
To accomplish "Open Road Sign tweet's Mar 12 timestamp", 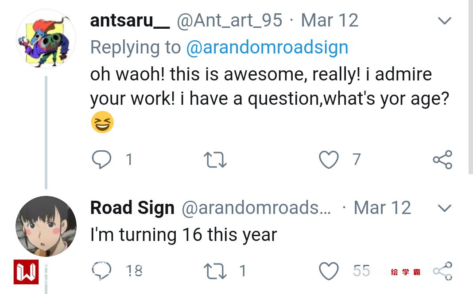I will pos(382,208).
